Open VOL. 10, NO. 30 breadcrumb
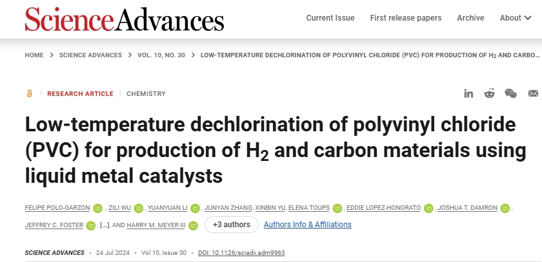The image size is (542, 262). coord(161,55)
